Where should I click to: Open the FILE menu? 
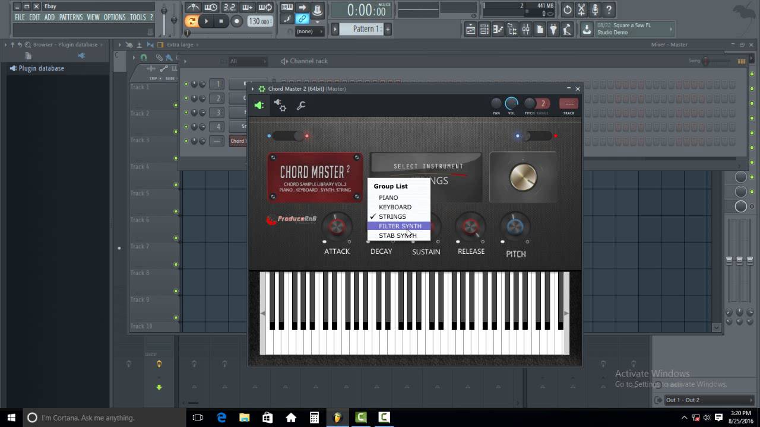20,17
